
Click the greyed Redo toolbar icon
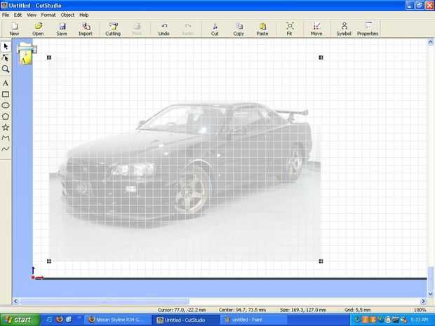(x=188, y=29)
